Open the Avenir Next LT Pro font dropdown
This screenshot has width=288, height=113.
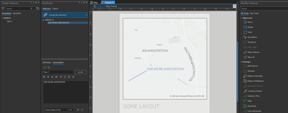click(57, 110)
